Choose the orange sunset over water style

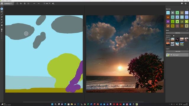pyautogui.click(x=168, y=44)
